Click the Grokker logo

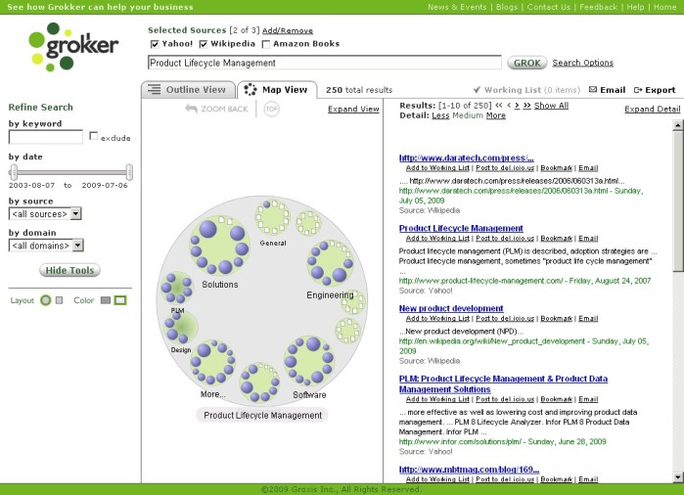point(73,47)
